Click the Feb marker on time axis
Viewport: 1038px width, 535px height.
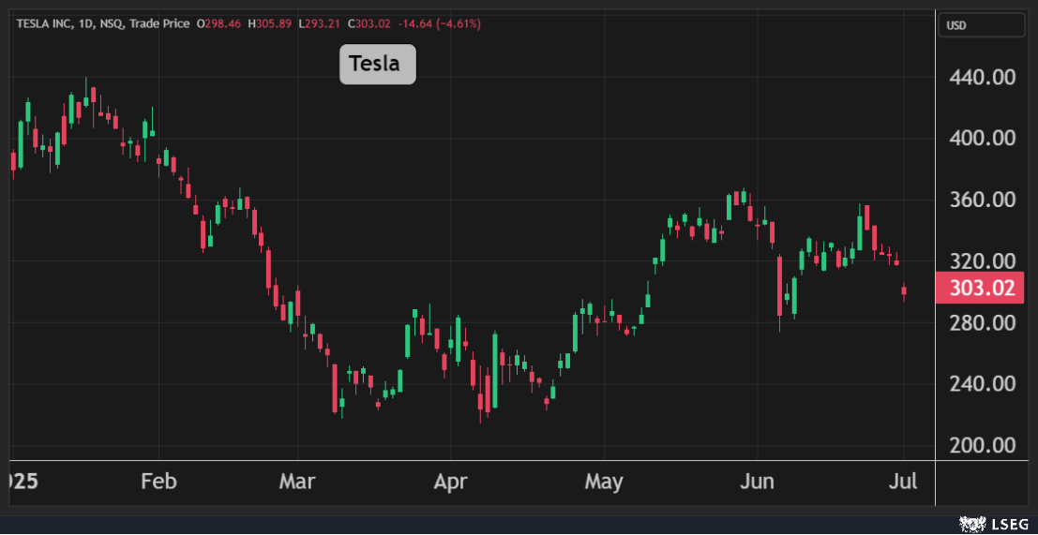click(x=158, y=482)
